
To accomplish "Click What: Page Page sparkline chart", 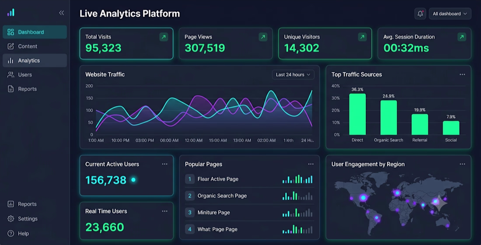I will (297, 229).
